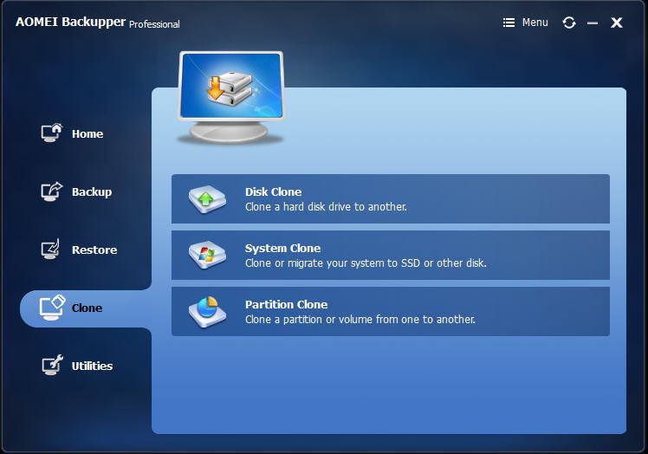Viewport: 648px width, 454px height.
Task: Click the System Clone Windows logo icon
Action: [207, 255]
